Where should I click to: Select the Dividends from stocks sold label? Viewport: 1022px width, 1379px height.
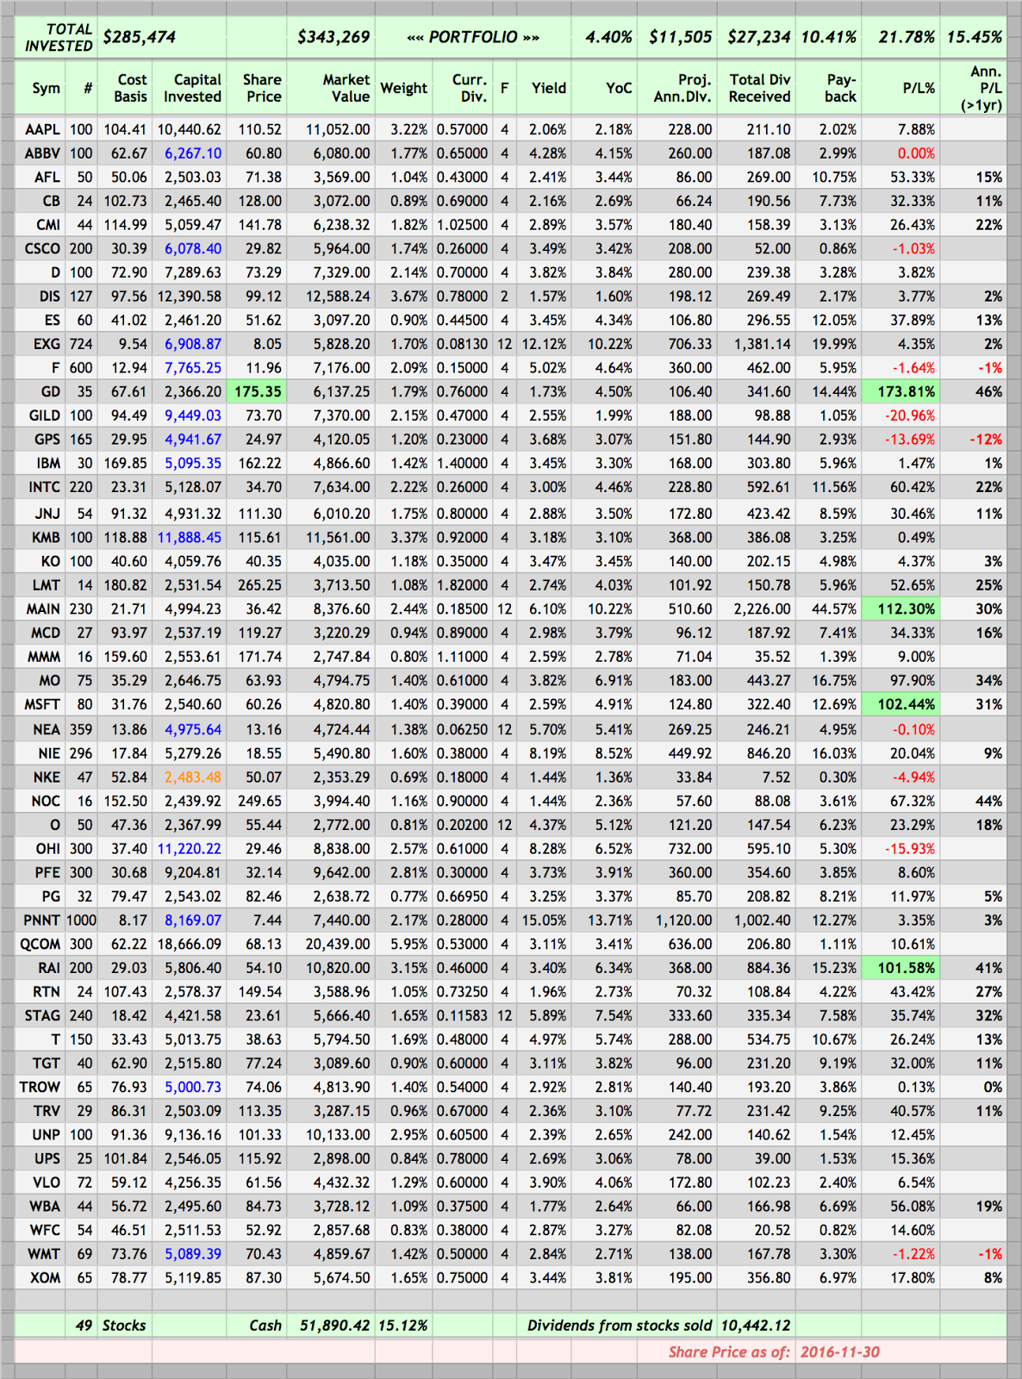(620, 1326)
